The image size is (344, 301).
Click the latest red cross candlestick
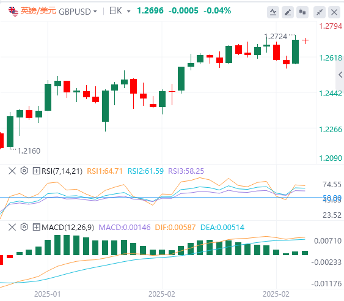(305, 40)
